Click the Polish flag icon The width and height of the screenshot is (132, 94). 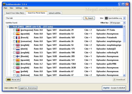pos(18,71)
